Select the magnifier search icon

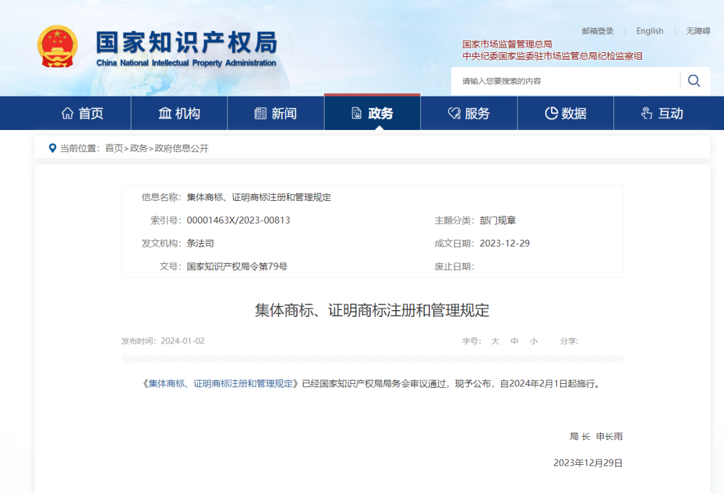pos(694,80)
